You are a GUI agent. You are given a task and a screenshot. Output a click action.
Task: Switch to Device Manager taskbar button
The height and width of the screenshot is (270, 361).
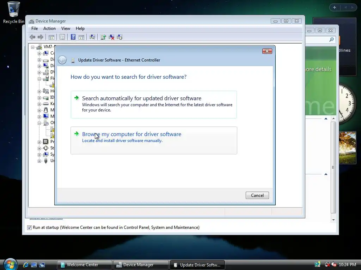coord(141,265)
